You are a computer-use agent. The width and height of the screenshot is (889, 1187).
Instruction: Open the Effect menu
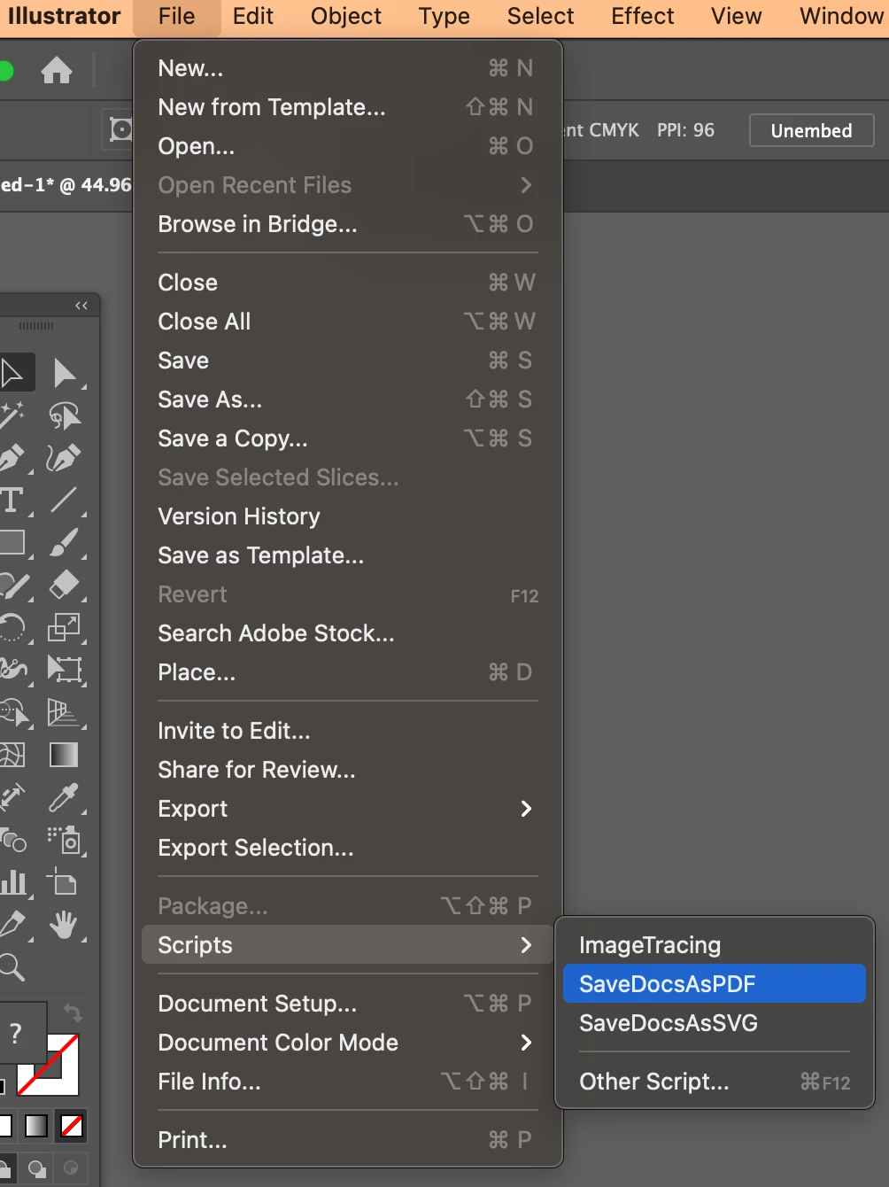(643, 17)
